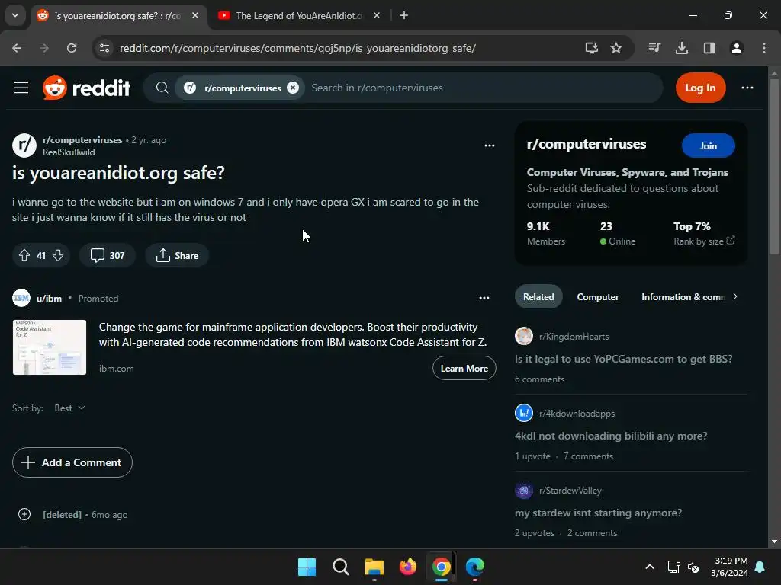Open the notifications bell in taskbar
The image size is (781, 585).
pyautogui.click(x=760, y=567)
